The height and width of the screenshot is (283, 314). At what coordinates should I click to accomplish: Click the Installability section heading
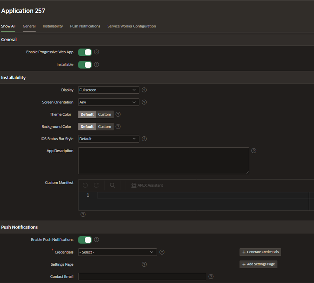tap(14, 78)
